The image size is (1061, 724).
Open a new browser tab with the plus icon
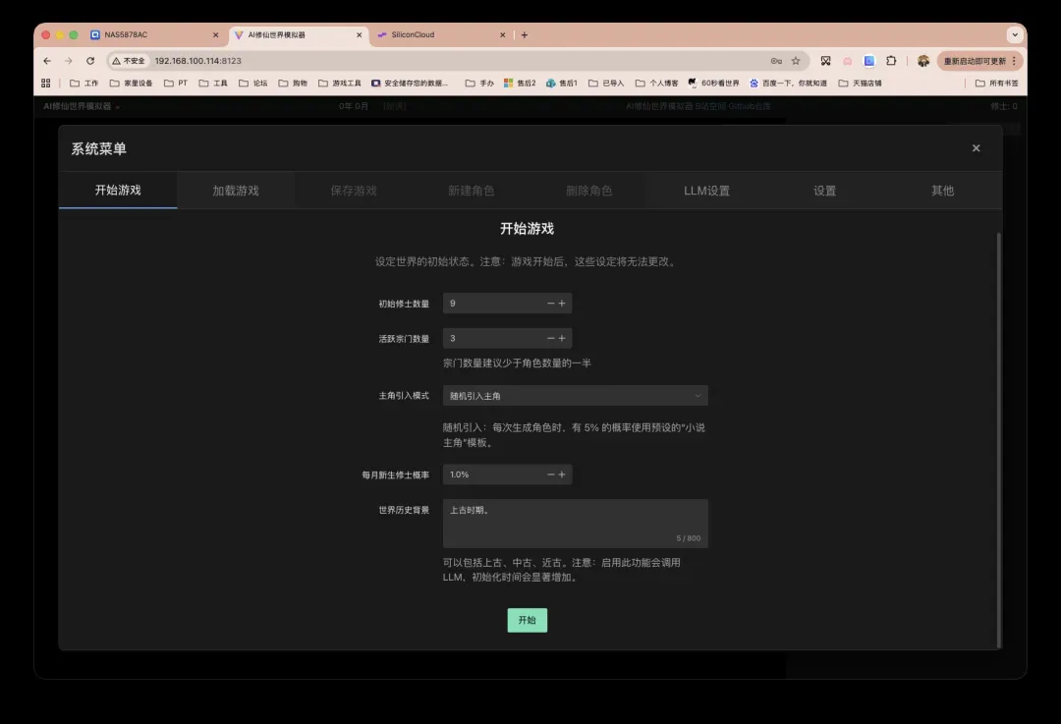[x=525, y=35]
